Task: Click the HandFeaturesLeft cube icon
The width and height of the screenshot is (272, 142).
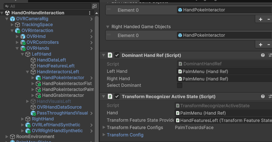Action: 33,66
